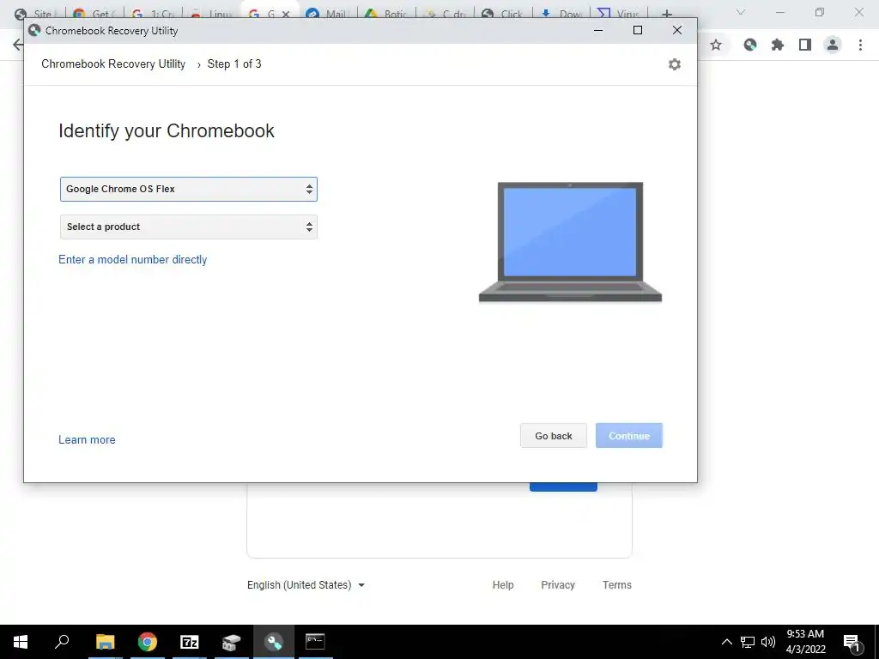
Task: Switch to the Mail tab
Action: pos(329,14)
